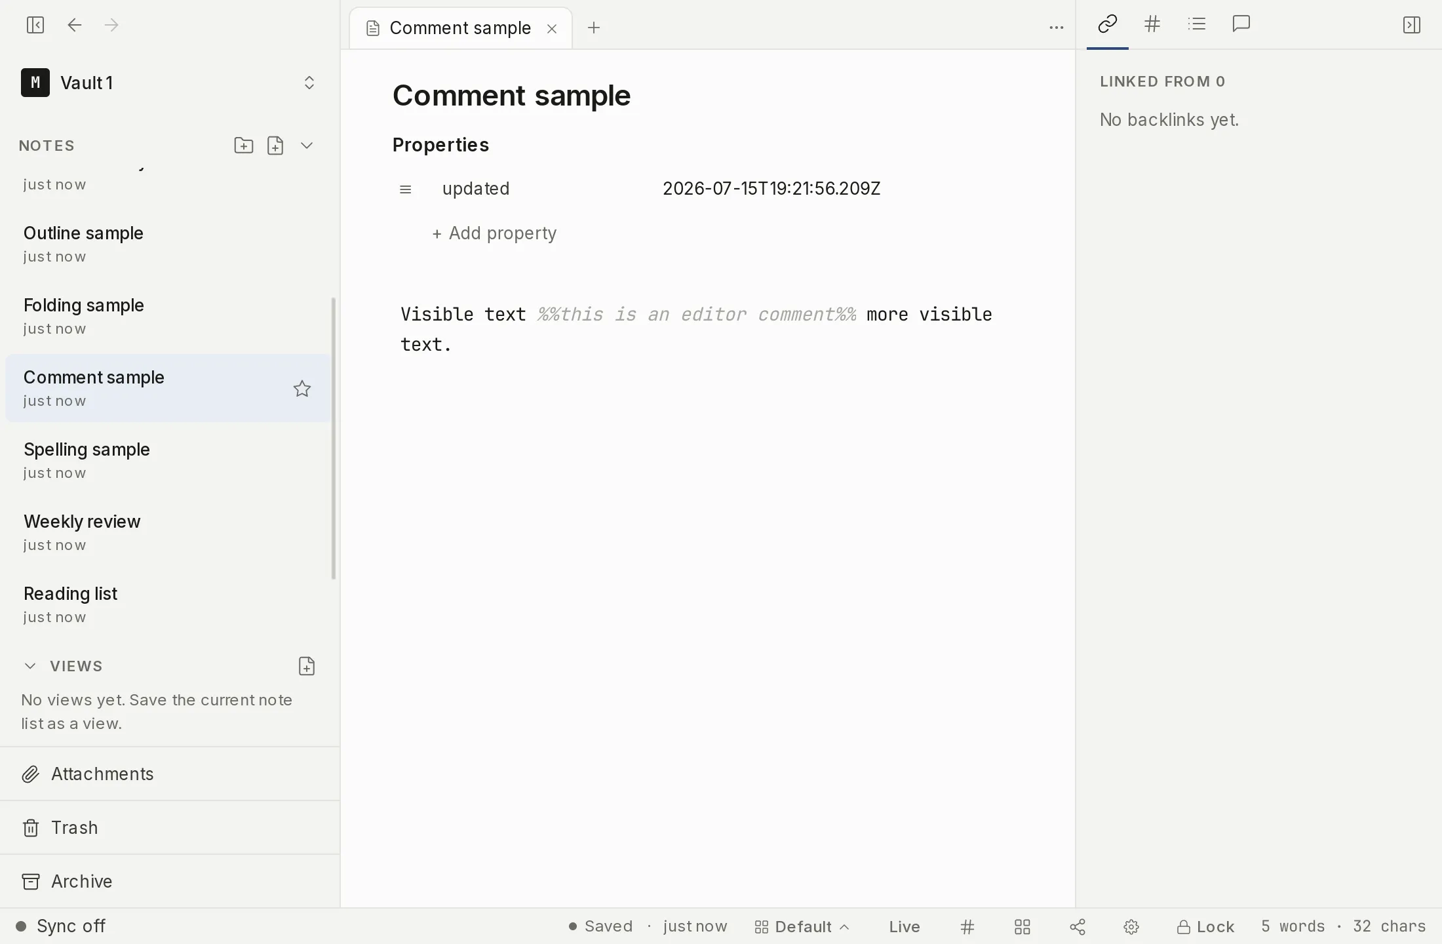Image resolution: width=1442 pixels, height=944 pixels.
Task: Click the Comment sample note title
Action: point(511,96)
